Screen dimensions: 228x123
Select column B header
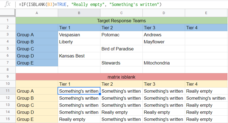point(79,13)
